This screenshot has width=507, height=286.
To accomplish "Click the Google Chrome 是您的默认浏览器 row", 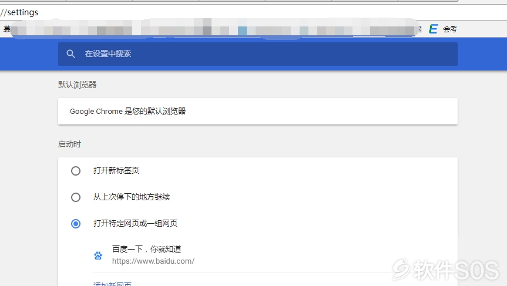I will [x=258, y=111].
